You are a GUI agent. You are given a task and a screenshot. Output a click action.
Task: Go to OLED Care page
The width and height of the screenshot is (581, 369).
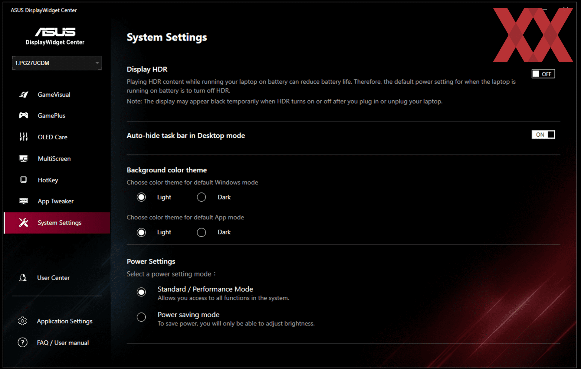pyautogui.click(x=57, y=137)
